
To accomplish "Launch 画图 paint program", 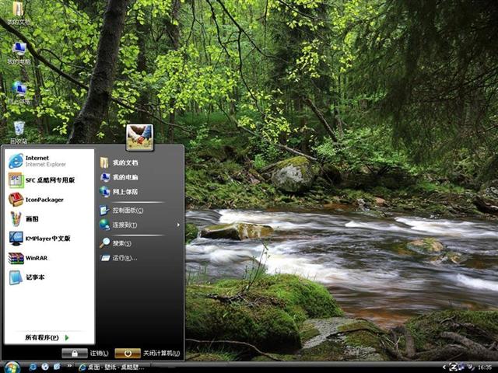I will point(50,219).
